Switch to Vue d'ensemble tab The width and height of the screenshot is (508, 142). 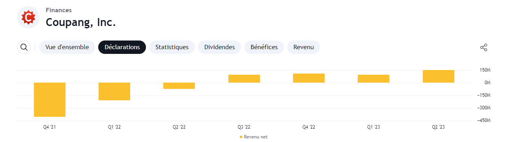coord(67,47)
